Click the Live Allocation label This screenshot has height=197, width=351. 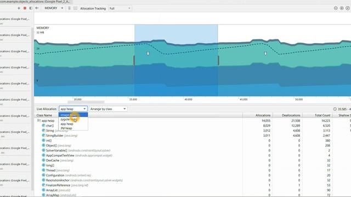coord(47,109)
